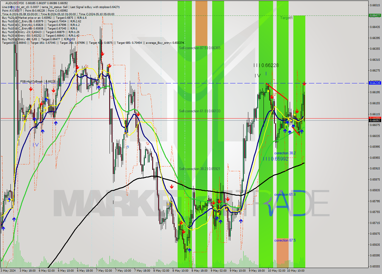This screenshot has height=274, width=382.
Task: Click the 'Buy %10 @ C_Entry88' line
Action: pyautogui.click(x=40, y=28)
